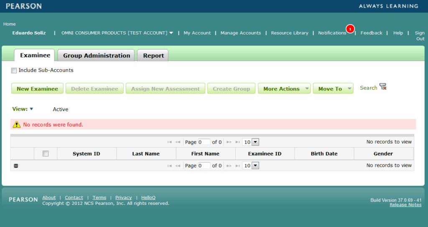
Task: Open Manage Accounts menu item
Action: [x=241, y=33]
